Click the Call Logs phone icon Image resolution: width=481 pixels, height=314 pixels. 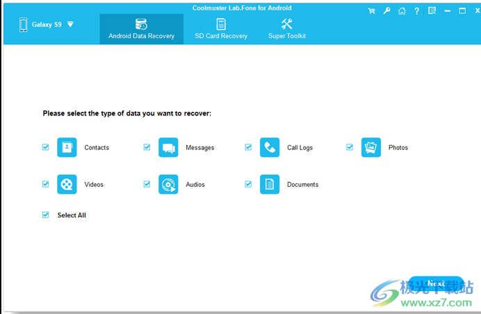coord(270,147)
